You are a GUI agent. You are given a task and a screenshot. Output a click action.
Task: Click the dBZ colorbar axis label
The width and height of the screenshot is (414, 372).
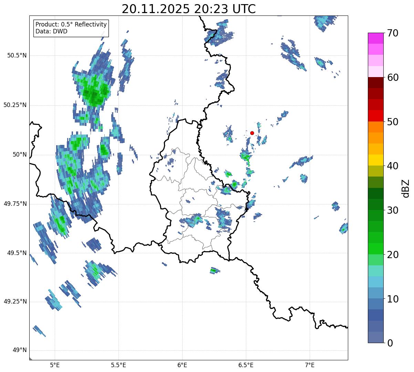pos(406,188)
